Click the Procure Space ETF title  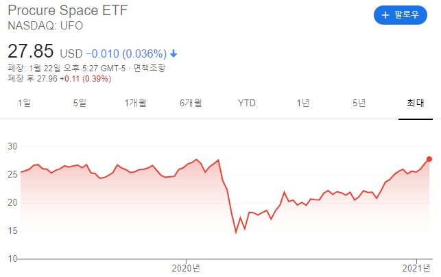tap(67, 12)
